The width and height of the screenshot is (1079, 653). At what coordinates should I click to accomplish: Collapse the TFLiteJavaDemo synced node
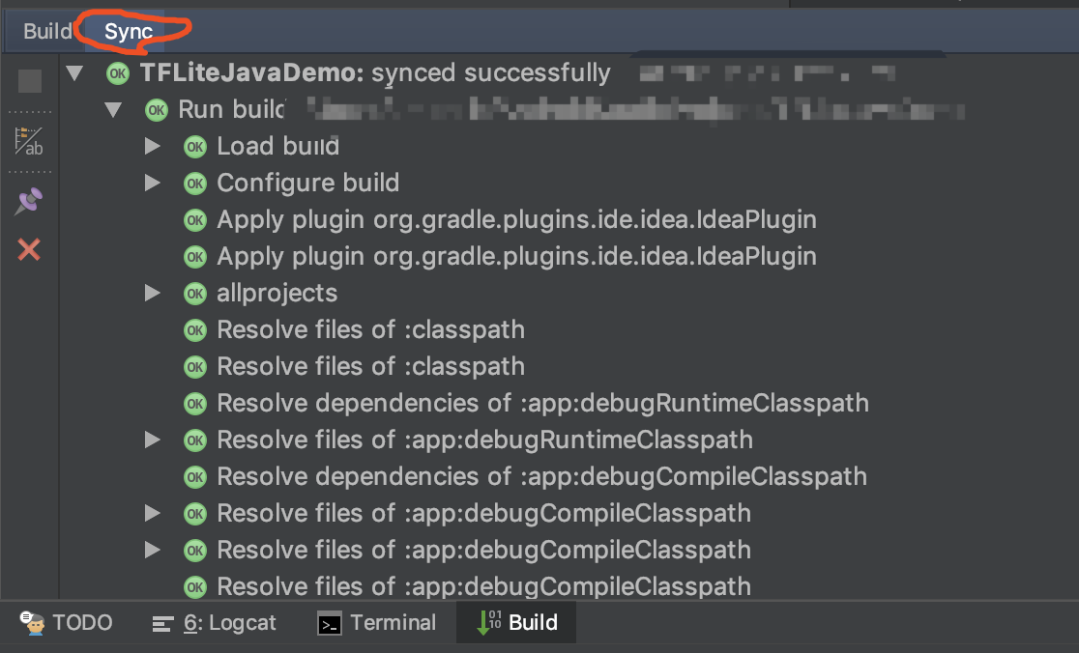coord(75,71)
